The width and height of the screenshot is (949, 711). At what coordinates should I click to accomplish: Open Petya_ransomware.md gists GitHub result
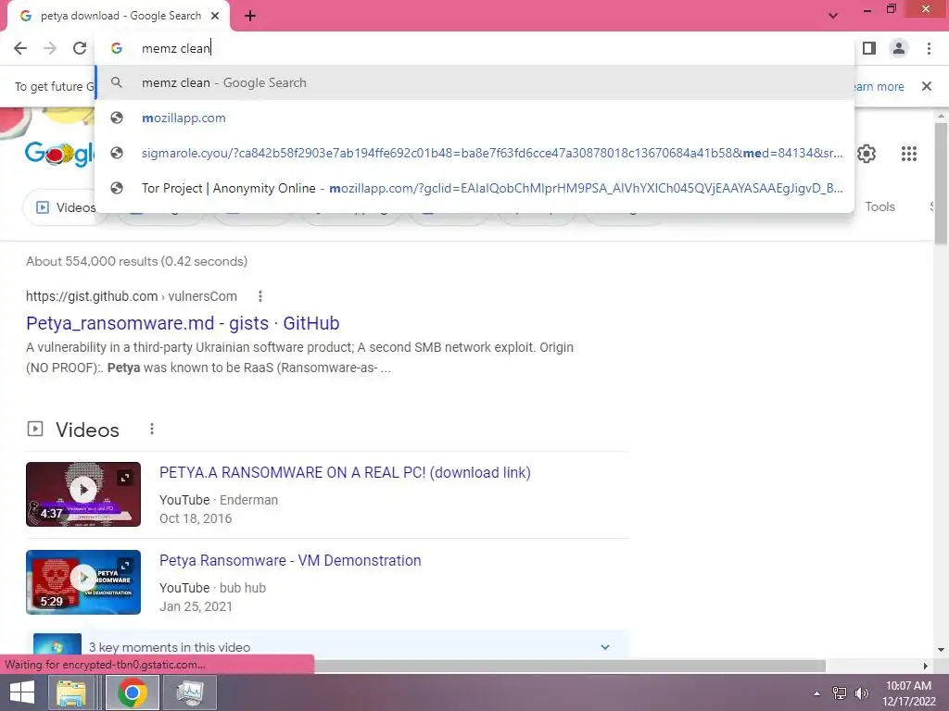(x=183, y=323)
